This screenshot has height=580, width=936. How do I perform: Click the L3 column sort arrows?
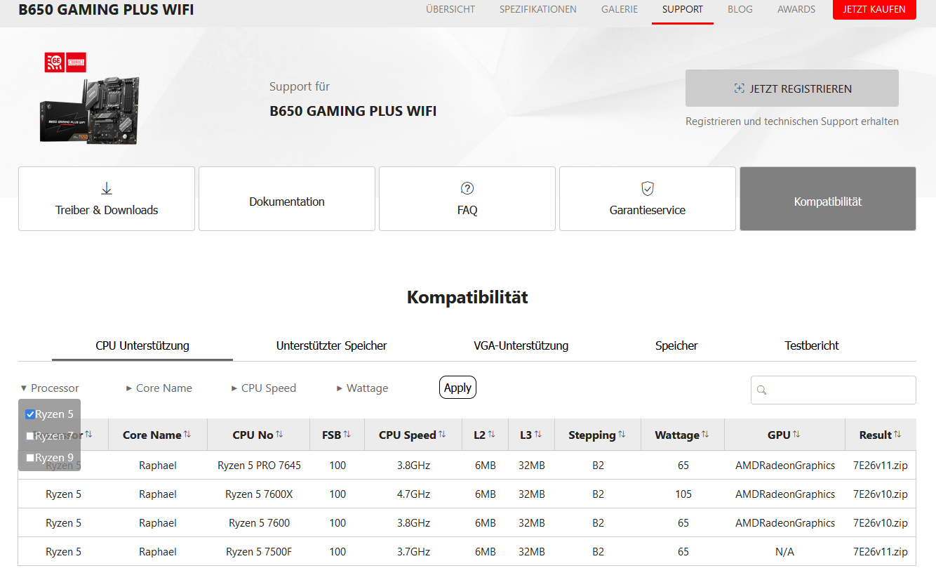[x=537, y=435]
